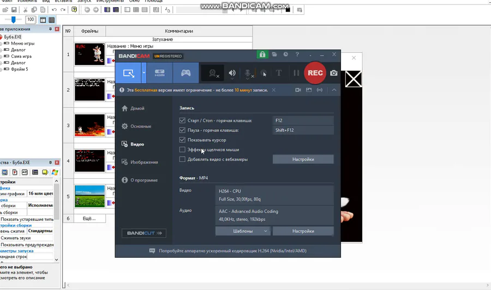Open the Основные settings section
Viewport: 491px width, 290px height.
pos(136,126)
